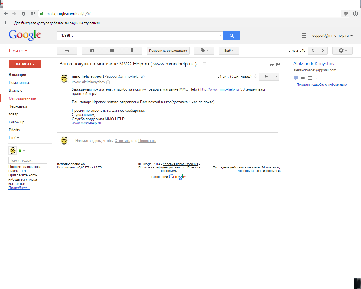Open message in new window icon

[278, 64]
